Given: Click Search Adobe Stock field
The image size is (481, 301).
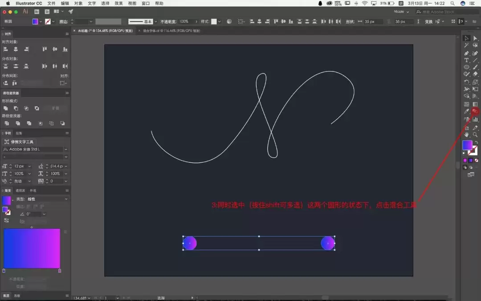Looking at the screenshot, I should point(448,12).
